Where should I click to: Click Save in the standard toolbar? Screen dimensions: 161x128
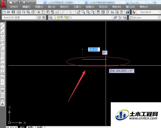tap(13, 12)
